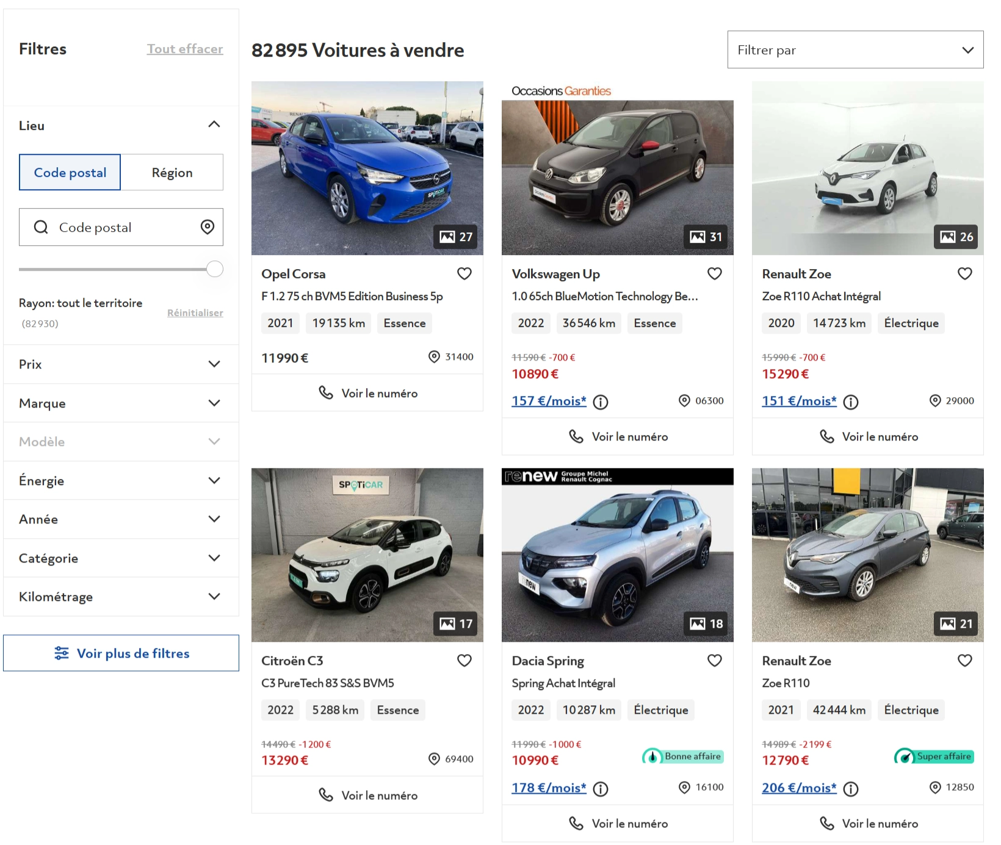Image resolution: width=1001 pixels, height=845 pixels.
Task: Switch to the Région tab
Action: (x=172, y=172)
